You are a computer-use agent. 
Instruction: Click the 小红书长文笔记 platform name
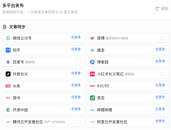(110, 74)
